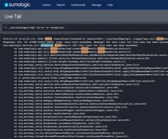Image resolution: width=168 pixels, height=139 pixels.
Task: Click 'Code: rate.limit.exceeded' text
Action: [74, 42]
